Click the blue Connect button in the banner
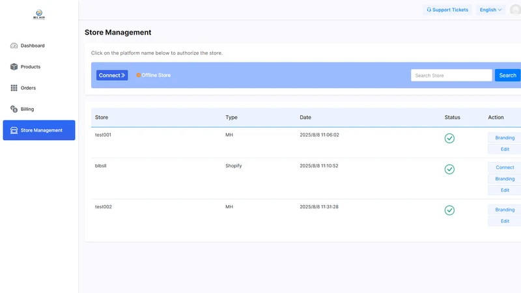 click(112, 75)
